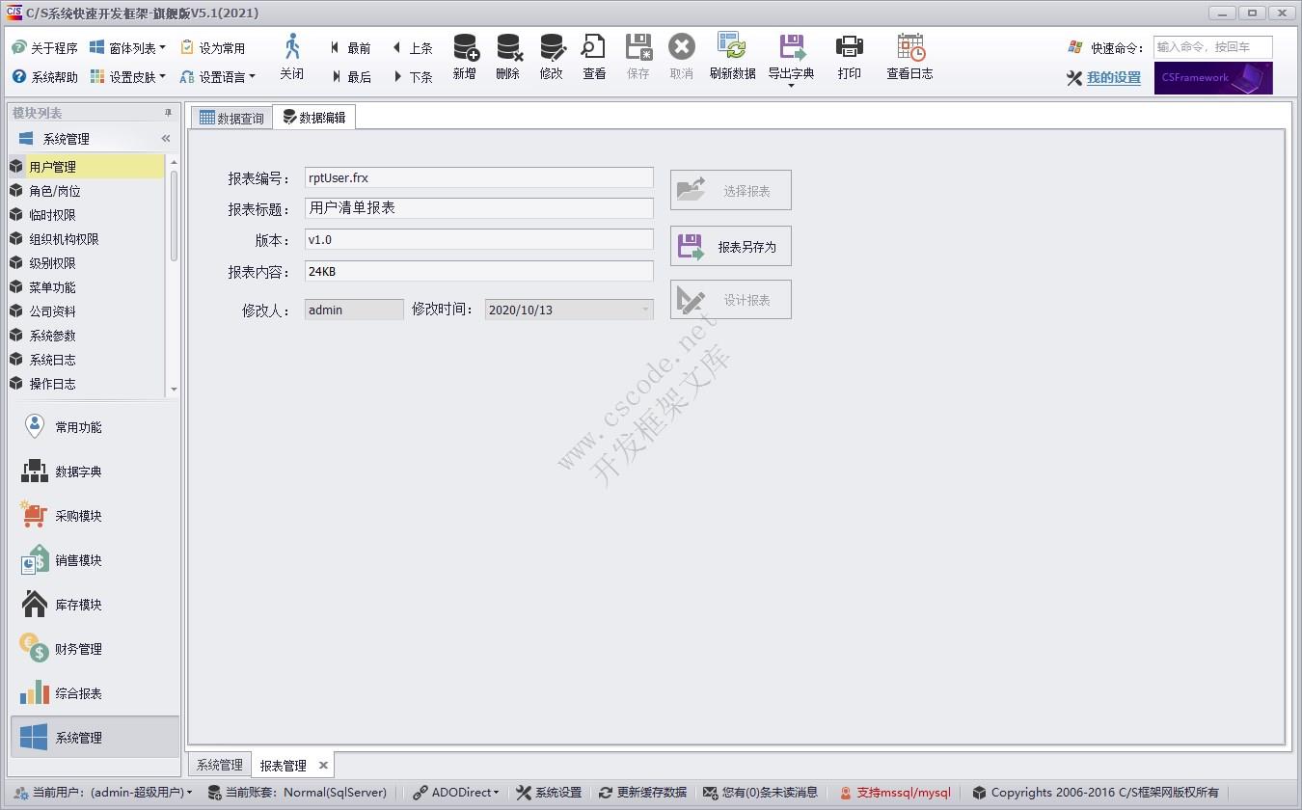Open 查看日志 to view logs
The height and width of the screenshot is (810, 1302).
point(908,58)
